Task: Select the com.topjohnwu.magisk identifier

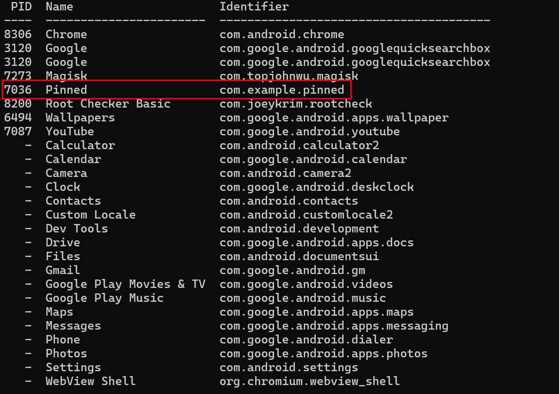Action: pyautogui.click(x=288, y=76)
